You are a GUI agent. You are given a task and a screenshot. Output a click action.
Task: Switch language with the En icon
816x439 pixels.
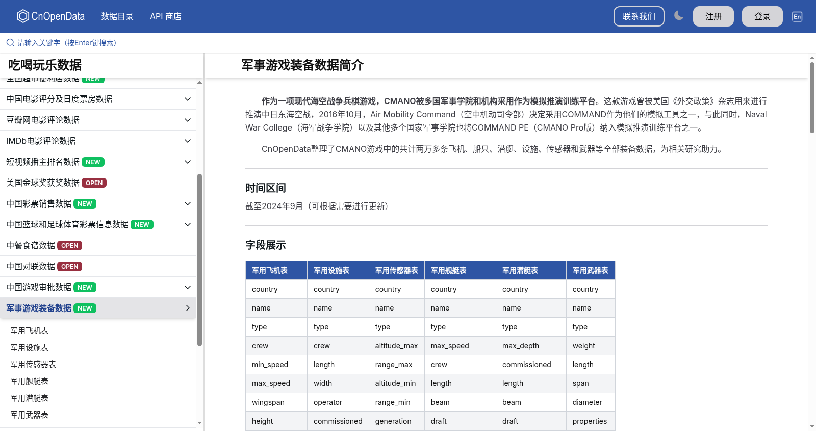coord(797,16)
